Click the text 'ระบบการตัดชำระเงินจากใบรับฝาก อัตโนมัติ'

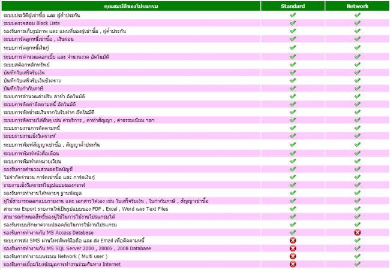click(49, 112)
